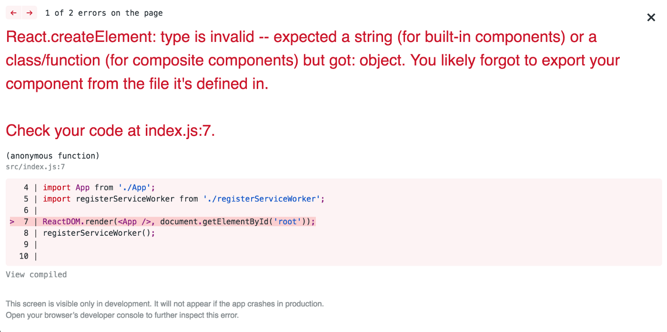The width and height of the screenshot is (667, 332).
Task: Click the '1 of 2 errors' counter text
Action: pos(104,13)
